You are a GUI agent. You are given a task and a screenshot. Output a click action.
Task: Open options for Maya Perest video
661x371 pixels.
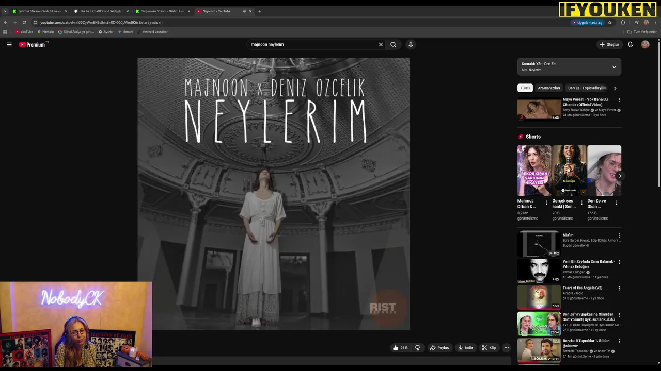(x=619, y=100)
